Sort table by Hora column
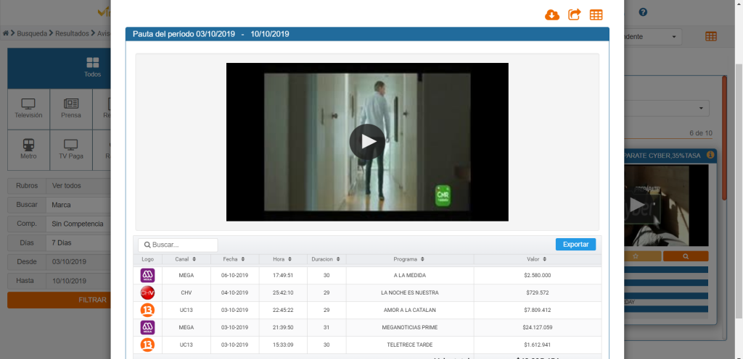 point(283,259)
